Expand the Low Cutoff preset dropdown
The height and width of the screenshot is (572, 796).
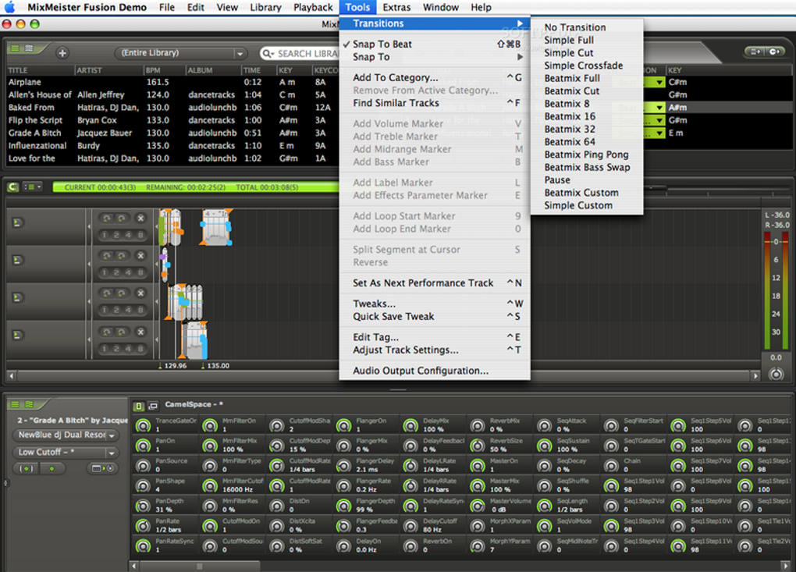pos(112,453)
